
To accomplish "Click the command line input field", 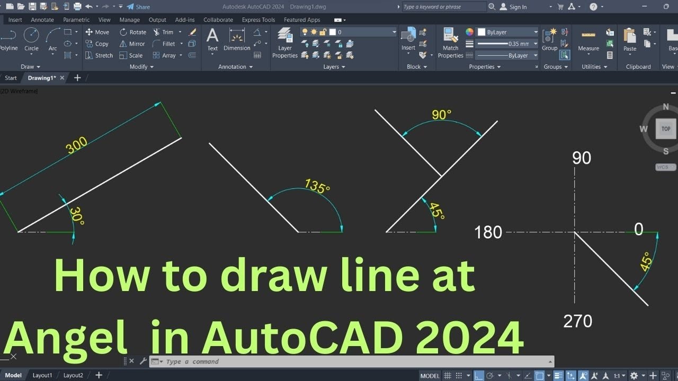I will pyautogui.click(x=350, y=362).
